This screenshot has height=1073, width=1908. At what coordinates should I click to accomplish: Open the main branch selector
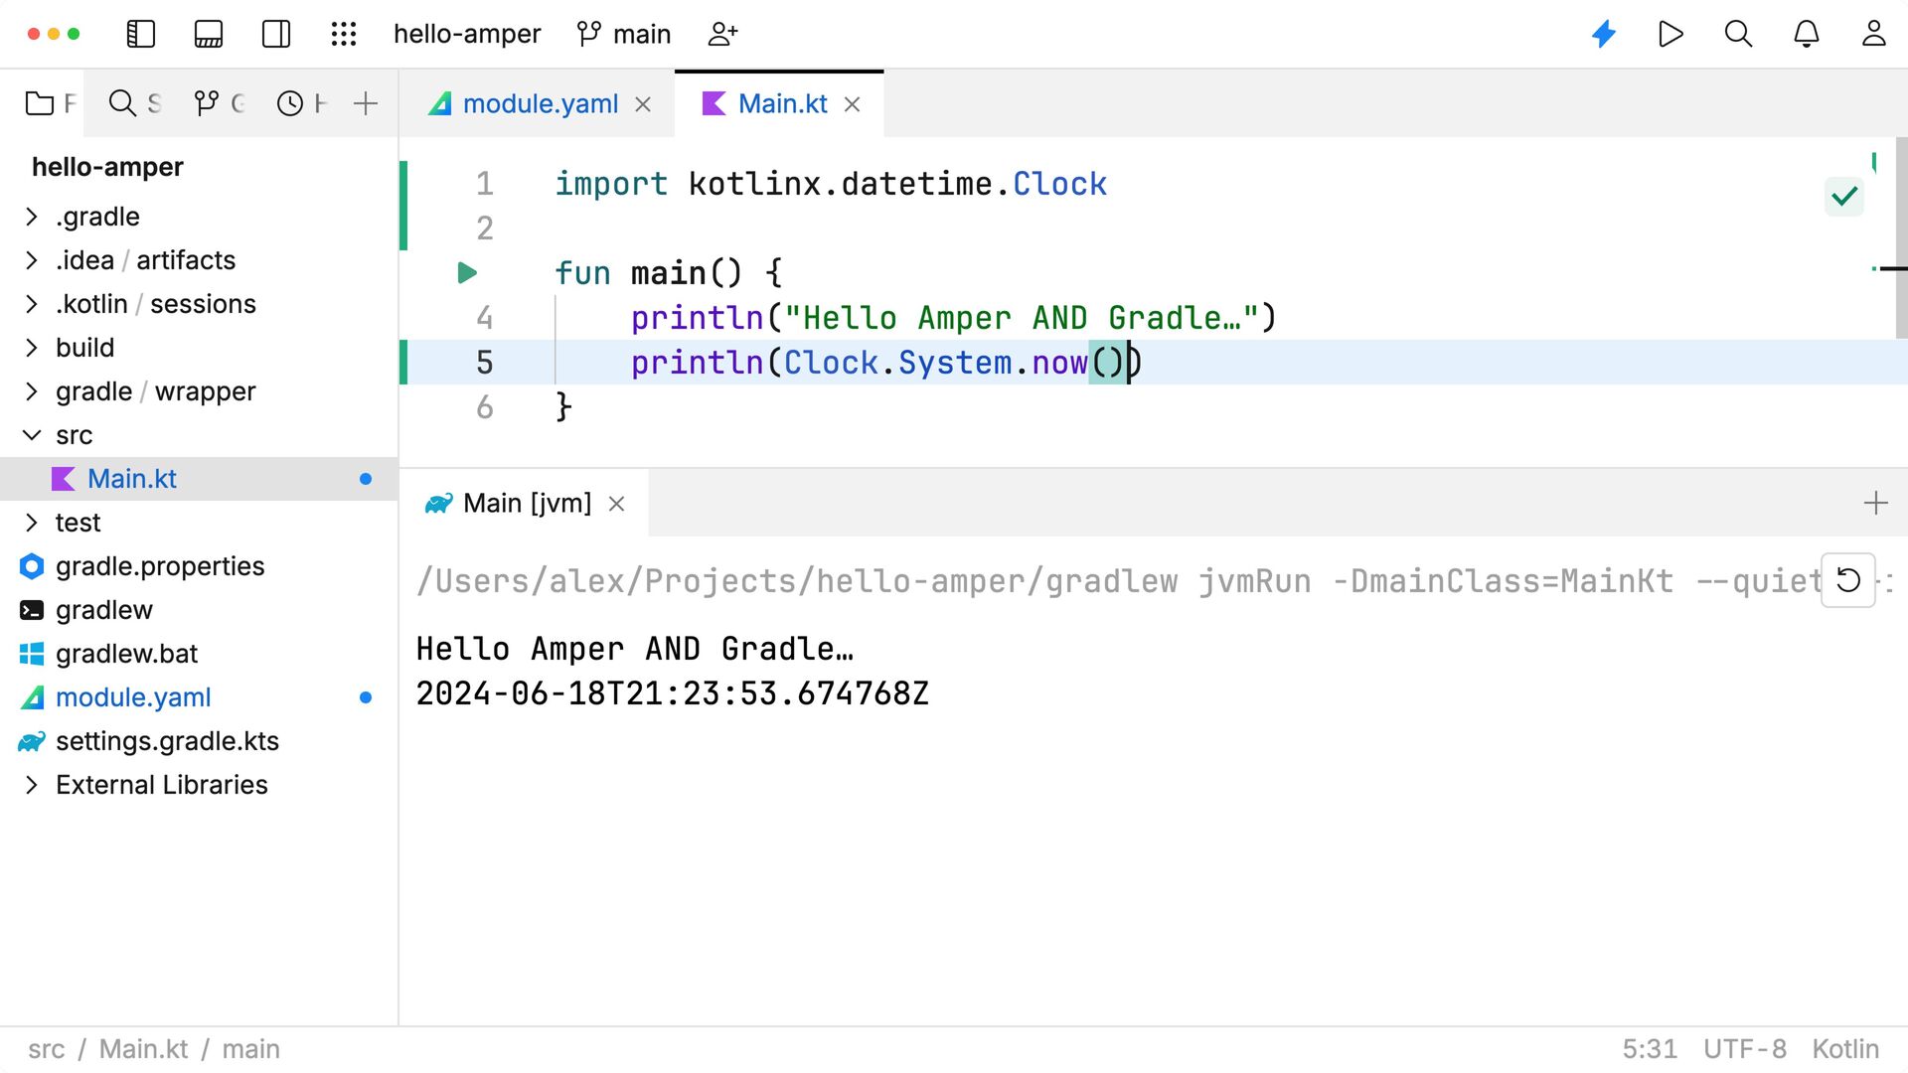pyautogui.click(x=624, y=34)
